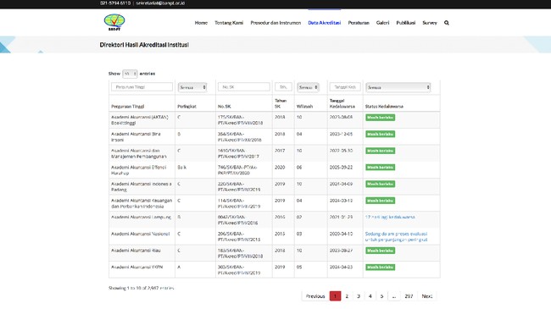Sort by Perguruan Tinggi column header
551x309 pixels.
pyautogui.click(x=127, y=107)
